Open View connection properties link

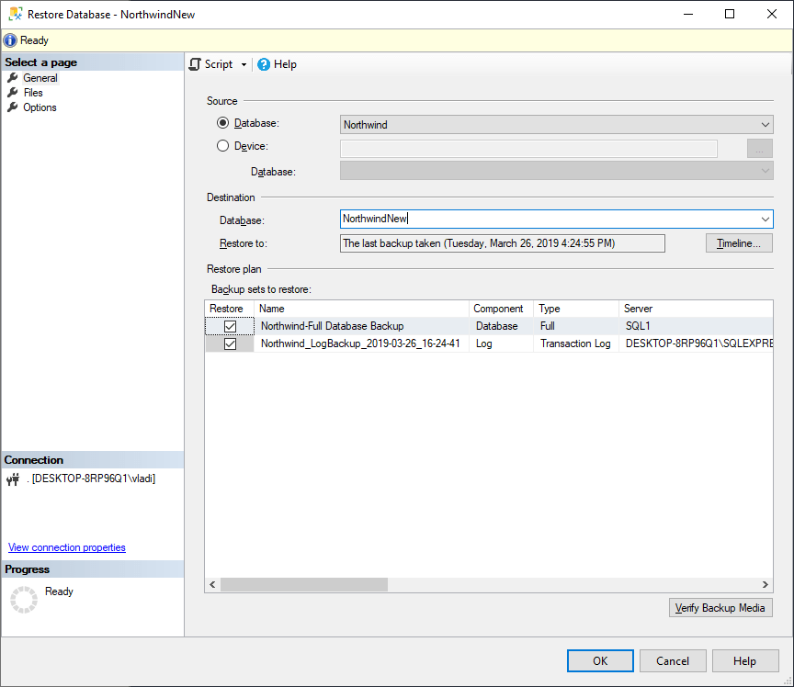point(67,547)
